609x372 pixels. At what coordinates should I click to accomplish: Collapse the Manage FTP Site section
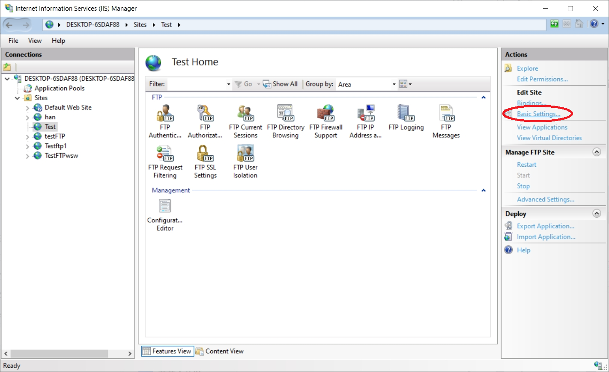point(597,152)
